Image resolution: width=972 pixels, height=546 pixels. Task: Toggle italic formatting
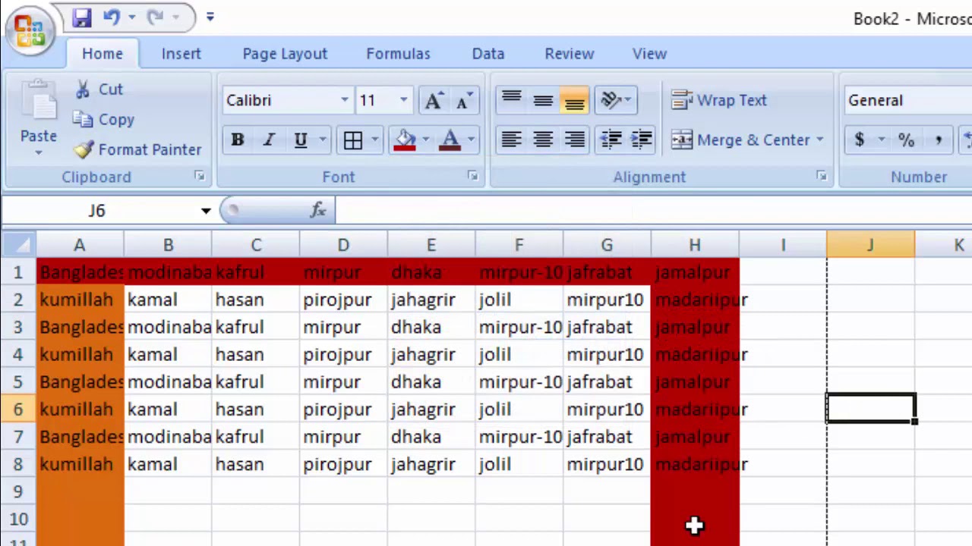[x=269, y=140]
